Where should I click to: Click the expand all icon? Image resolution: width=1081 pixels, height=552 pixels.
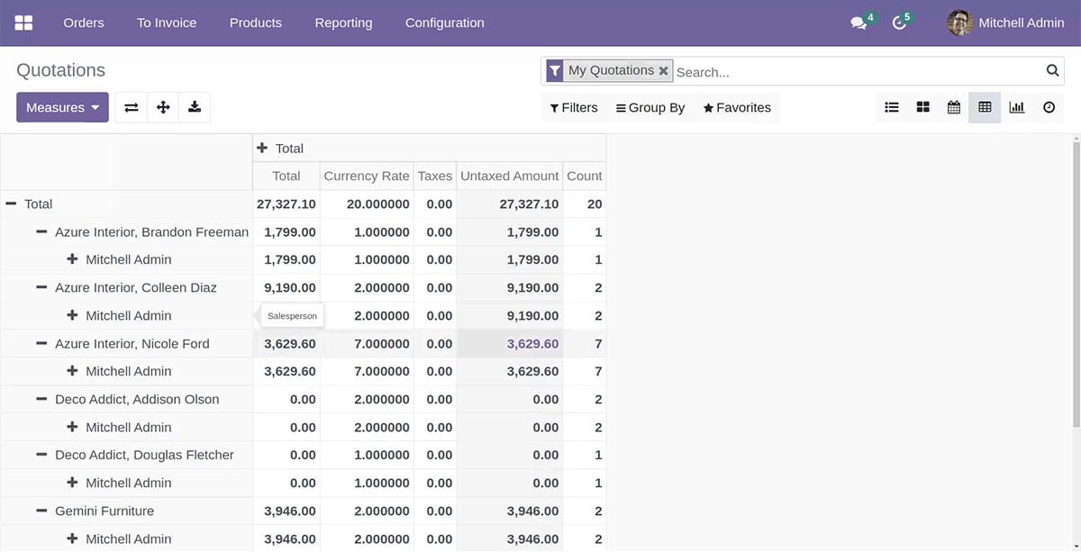163,107
